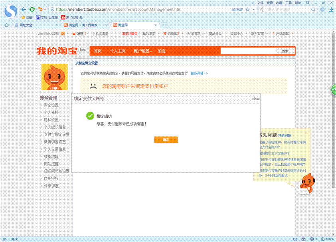The height and width of the screenshot is (242, 336).
Task: Open the 文件 menu
Action: pyautogui.click(x=260, y=3)
